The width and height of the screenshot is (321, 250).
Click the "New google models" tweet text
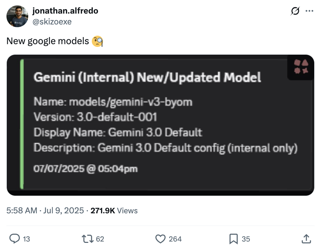tap(48, 41)
